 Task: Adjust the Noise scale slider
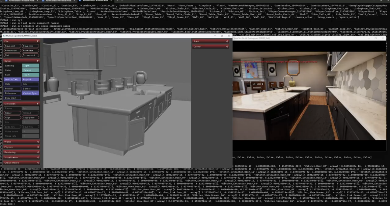pyautogui.click(x=30, y=131)
